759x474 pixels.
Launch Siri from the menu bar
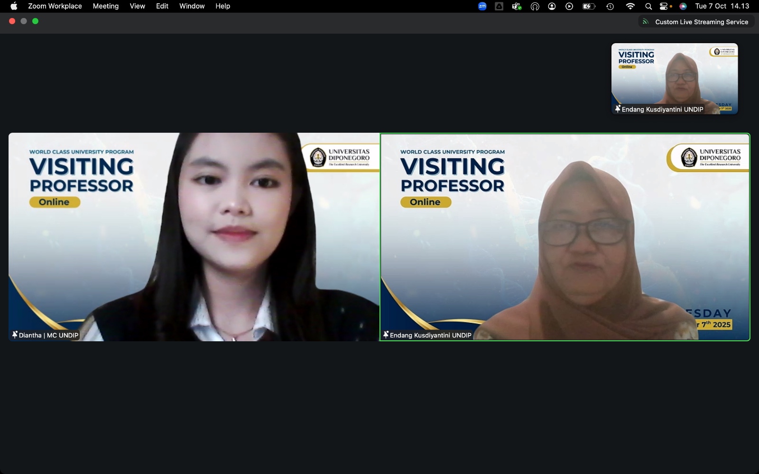683,6
